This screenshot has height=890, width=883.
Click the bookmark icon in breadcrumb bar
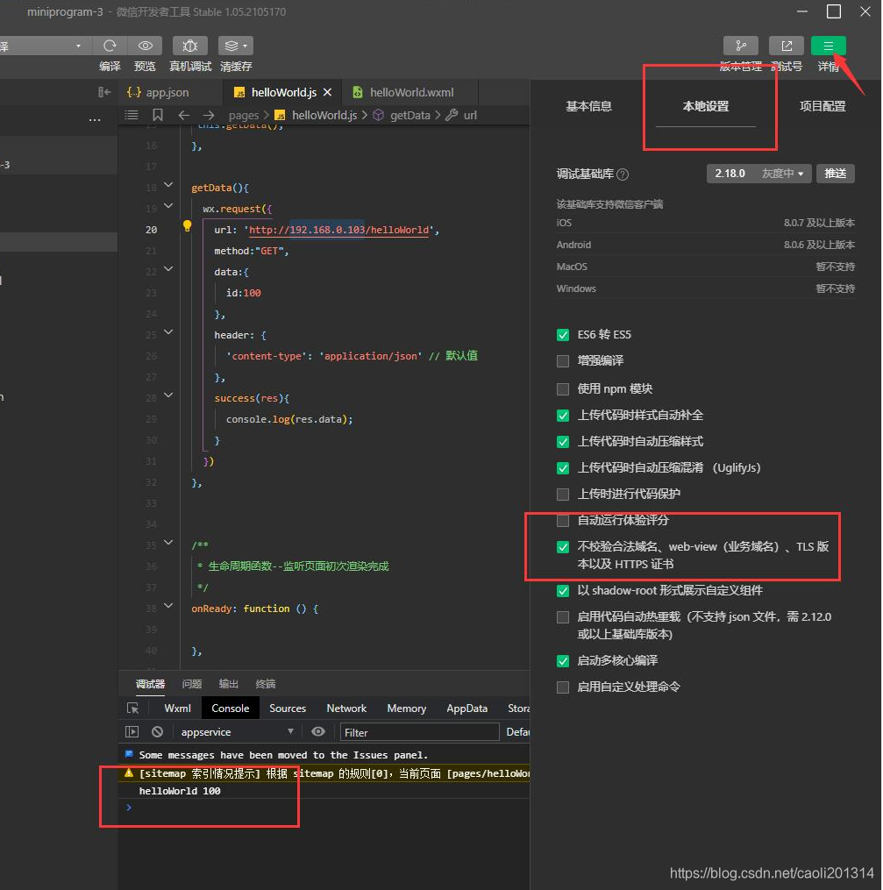[158, 115]
